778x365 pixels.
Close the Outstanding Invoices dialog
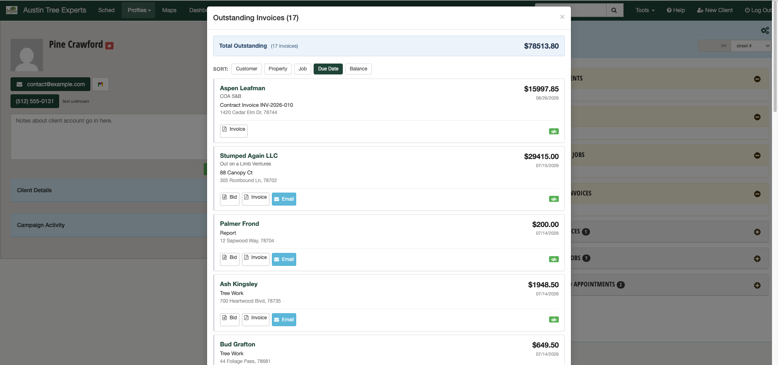coord(562,17)
